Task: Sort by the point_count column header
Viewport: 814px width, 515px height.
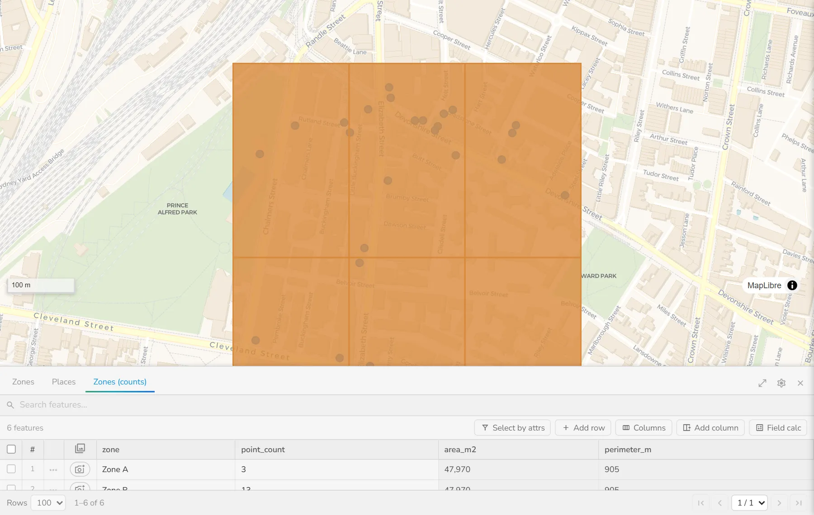Action: click(x=336, y=449)
